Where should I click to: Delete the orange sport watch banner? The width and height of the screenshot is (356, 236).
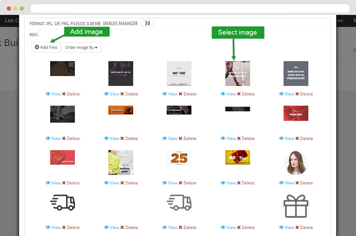point(129,138)
